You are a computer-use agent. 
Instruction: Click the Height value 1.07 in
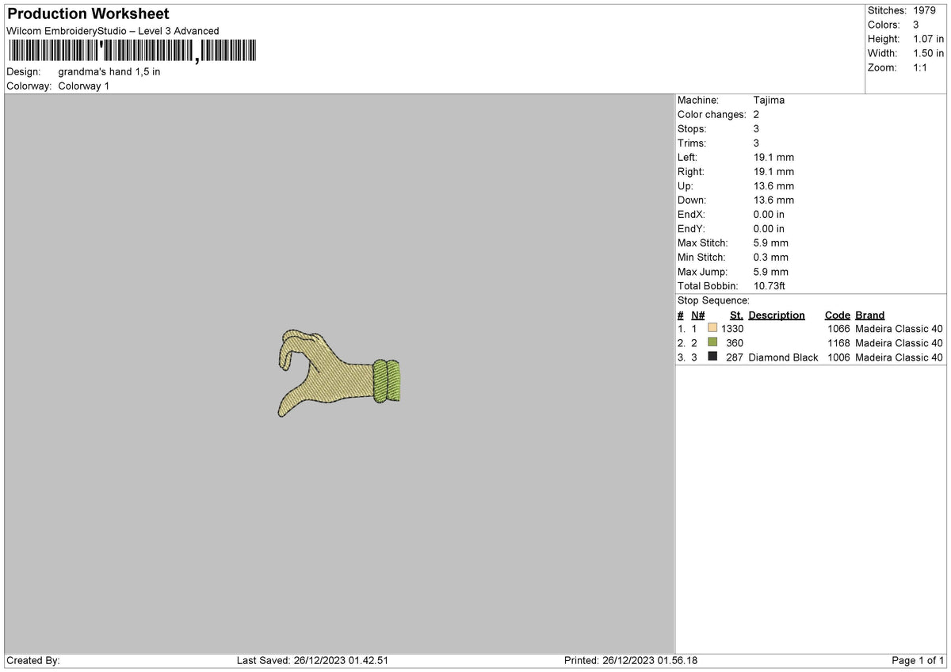(x=928, y=39)
